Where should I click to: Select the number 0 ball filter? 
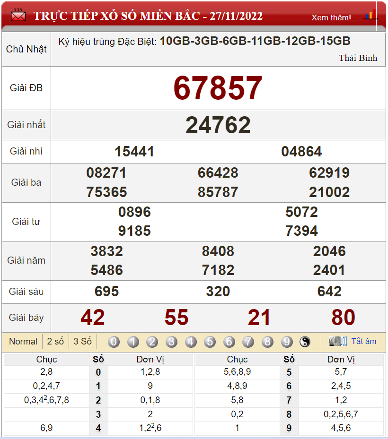point(114,342)
